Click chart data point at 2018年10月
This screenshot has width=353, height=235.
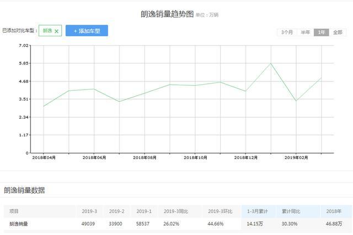[195, 85]
